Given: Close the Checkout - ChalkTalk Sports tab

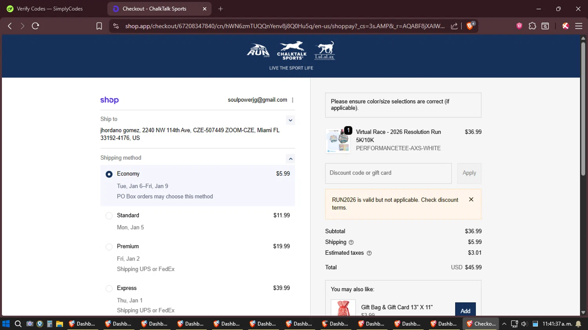Looking at the screenshot, I should (x=205, y=9).
